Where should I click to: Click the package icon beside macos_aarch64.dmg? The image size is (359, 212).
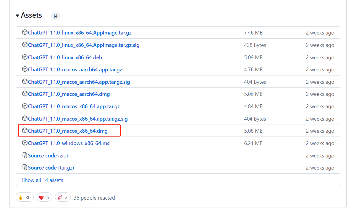tap(25, 94)
